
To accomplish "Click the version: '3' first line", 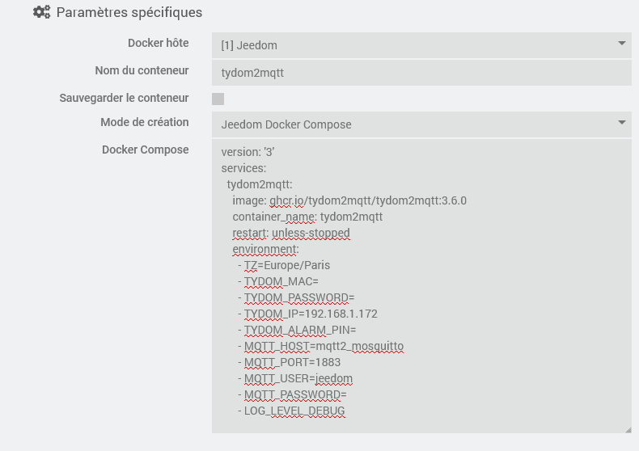I will click(x=248, y=152).
